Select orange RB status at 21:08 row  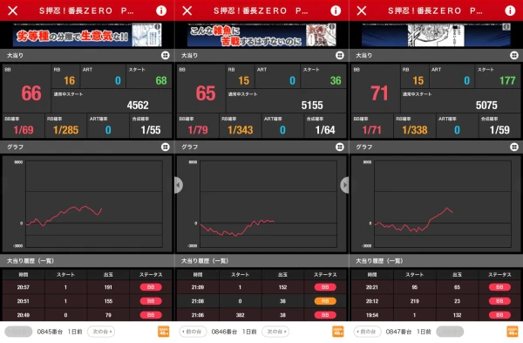click(x=325, y=301)
